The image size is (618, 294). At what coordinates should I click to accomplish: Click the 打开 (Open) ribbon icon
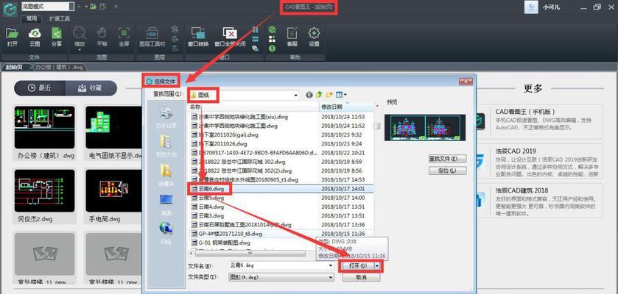pos(13,34)
